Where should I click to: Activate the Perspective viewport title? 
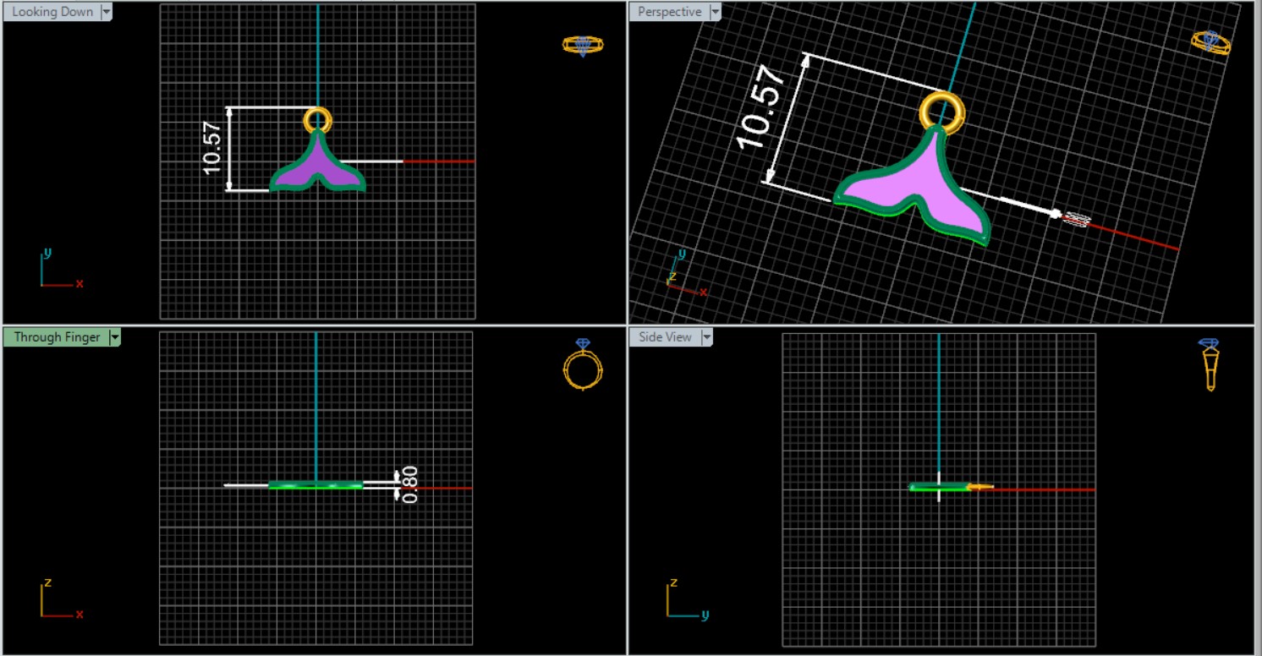tap(669, 13)
